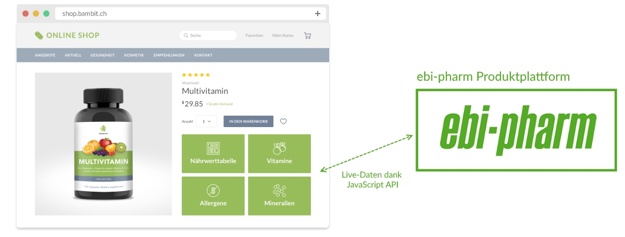Click the Multivitamin bottle product image
Screen dimensions: 625x237
[x=104, y=144]
